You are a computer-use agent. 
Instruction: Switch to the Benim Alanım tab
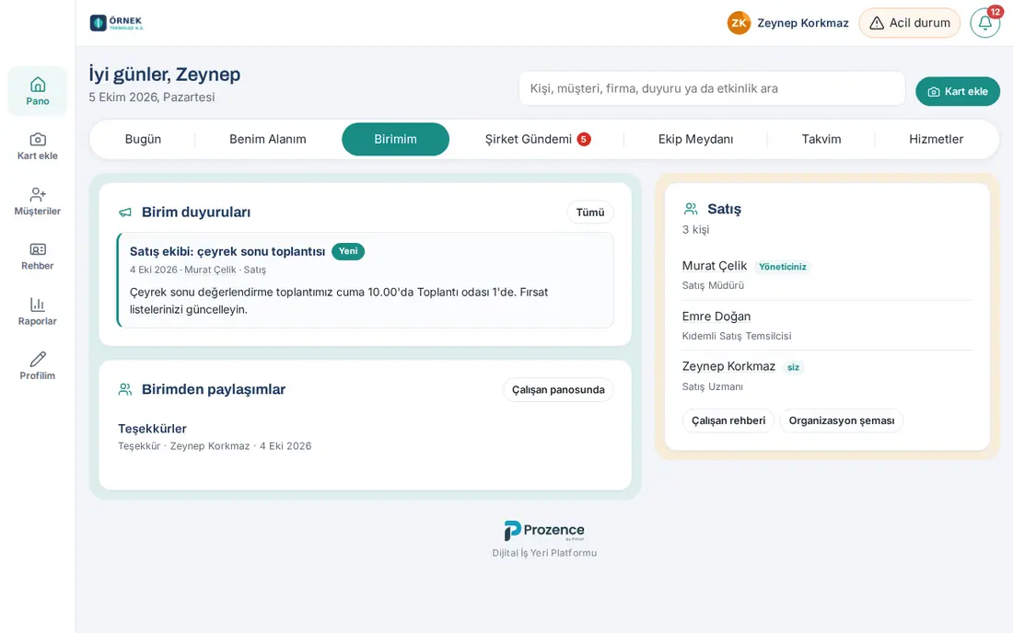[x=267, y=139]
